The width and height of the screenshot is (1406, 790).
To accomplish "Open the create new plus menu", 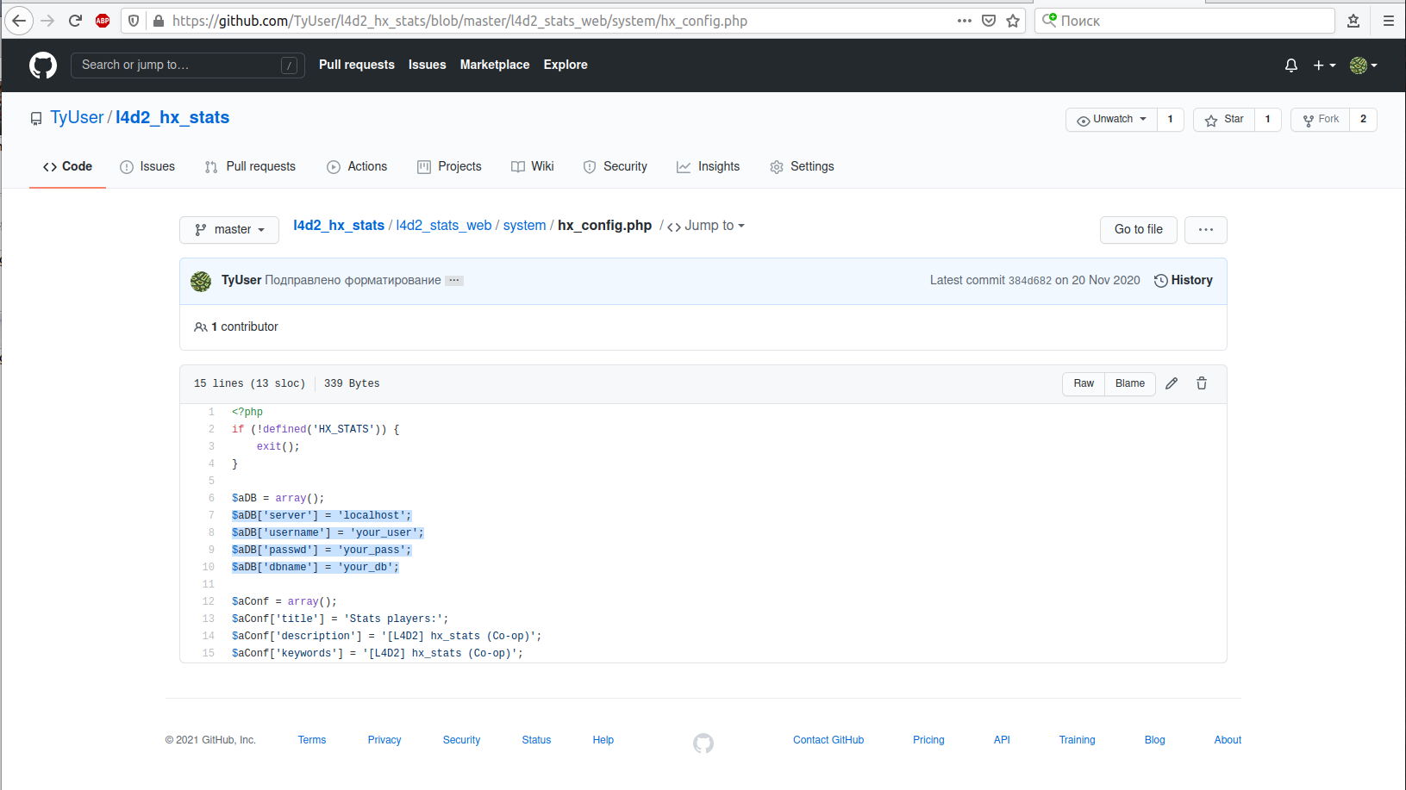I will point(1323,65).
